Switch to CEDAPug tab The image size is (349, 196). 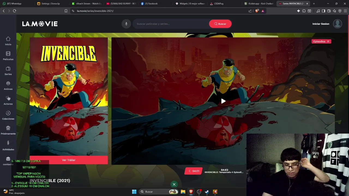[225, 4]
